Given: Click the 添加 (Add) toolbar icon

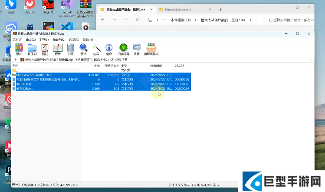Looking at the screenshot, I should [x=19, y=49].
